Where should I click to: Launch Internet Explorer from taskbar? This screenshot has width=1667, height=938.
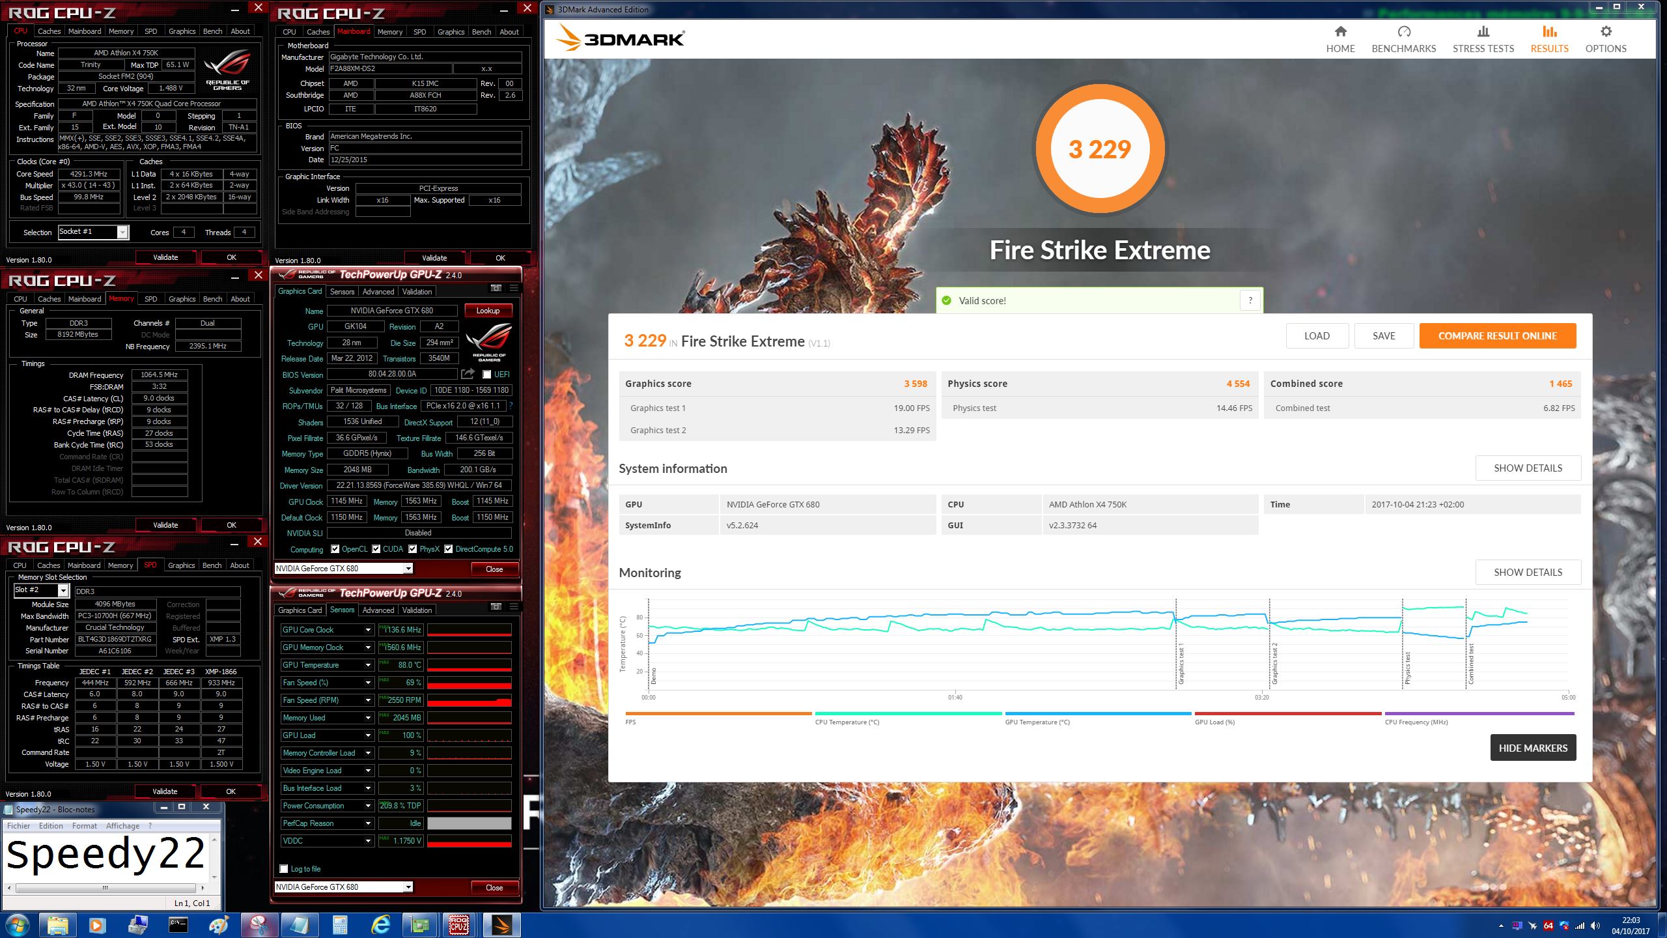pyautogui.click(x=380, y=925)
